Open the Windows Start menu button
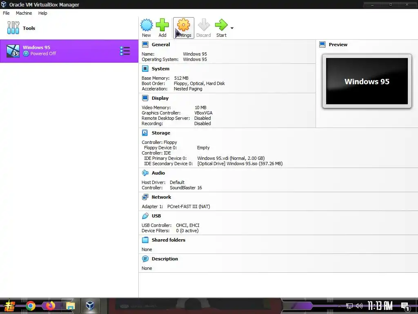 9,306
